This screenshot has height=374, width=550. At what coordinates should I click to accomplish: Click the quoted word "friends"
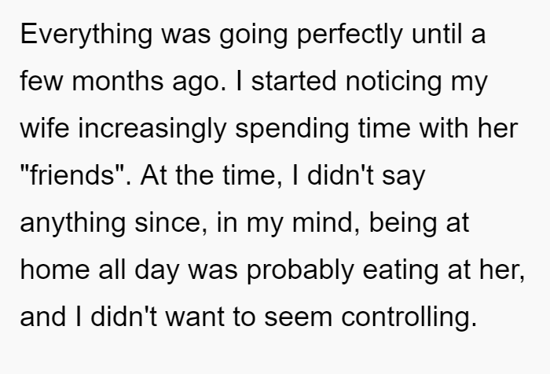pos(72,175)
